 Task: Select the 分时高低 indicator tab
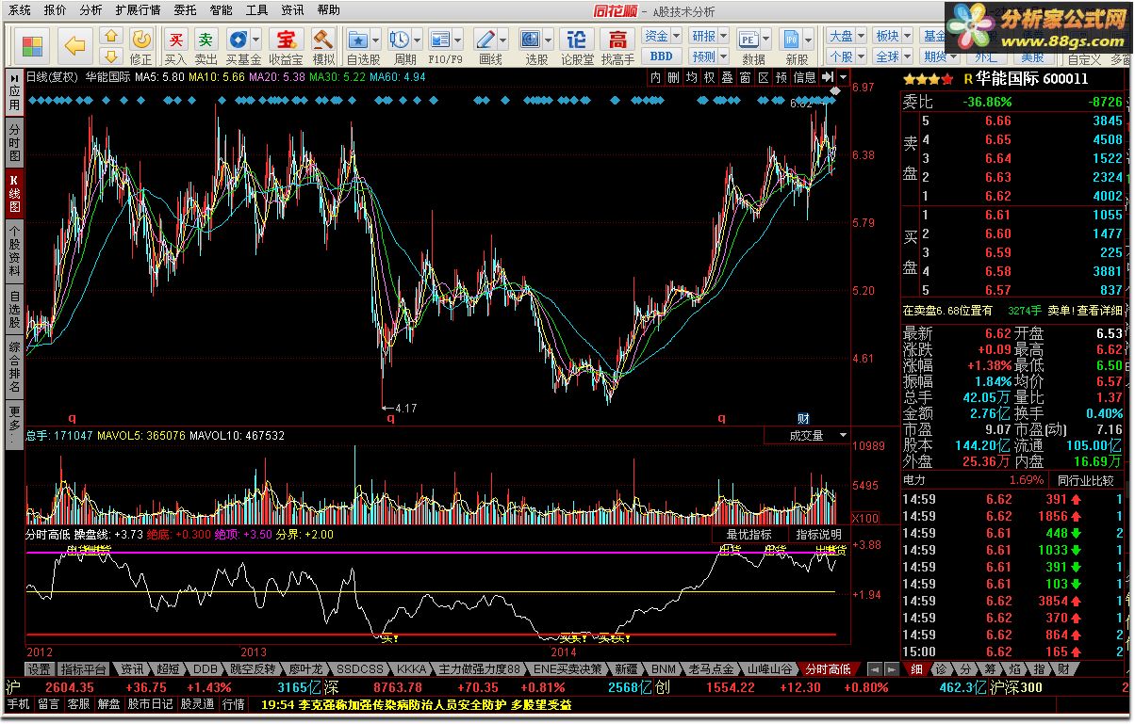point(829,669)
